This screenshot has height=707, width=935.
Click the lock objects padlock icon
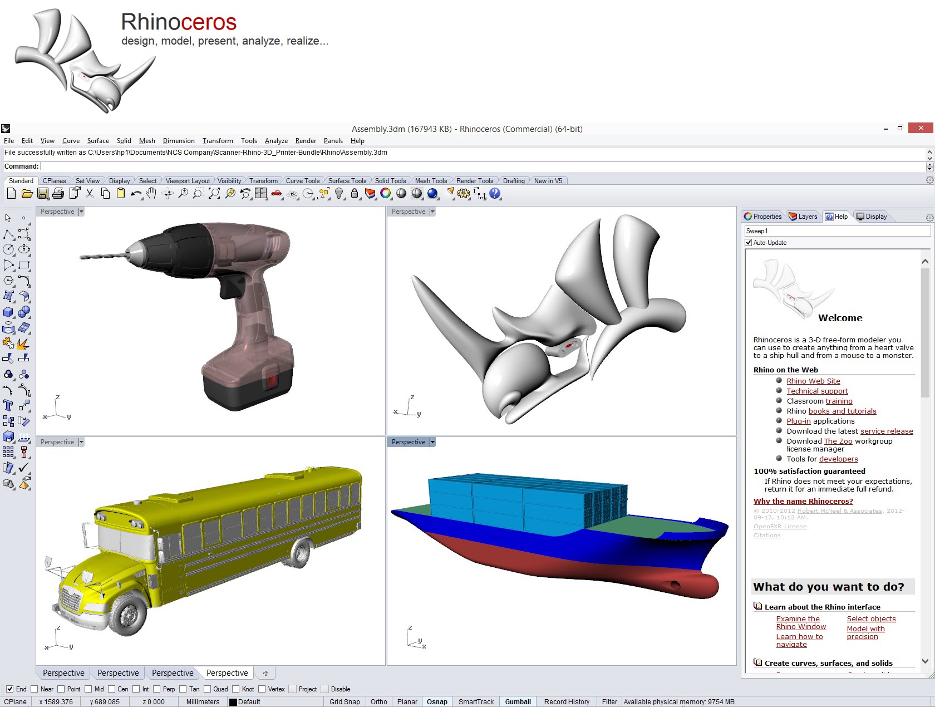[x=355, y=193]
